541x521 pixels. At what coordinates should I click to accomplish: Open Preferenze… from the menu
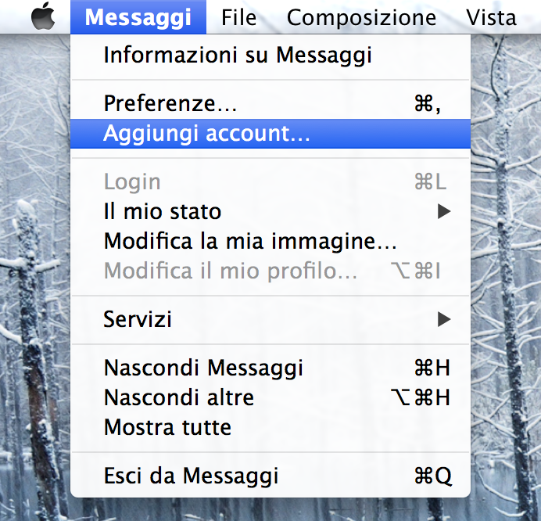[x=270, y=103]
